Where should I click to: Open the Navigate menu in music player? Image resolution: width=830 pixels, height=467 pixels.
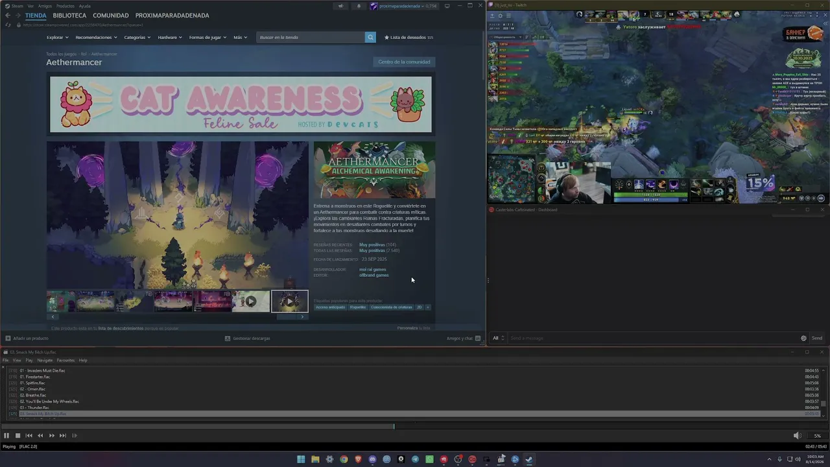coord(45,360)
